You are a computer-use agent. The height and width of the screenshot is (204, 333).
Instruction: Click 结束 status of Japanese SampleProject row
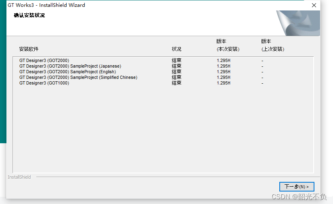176,66
